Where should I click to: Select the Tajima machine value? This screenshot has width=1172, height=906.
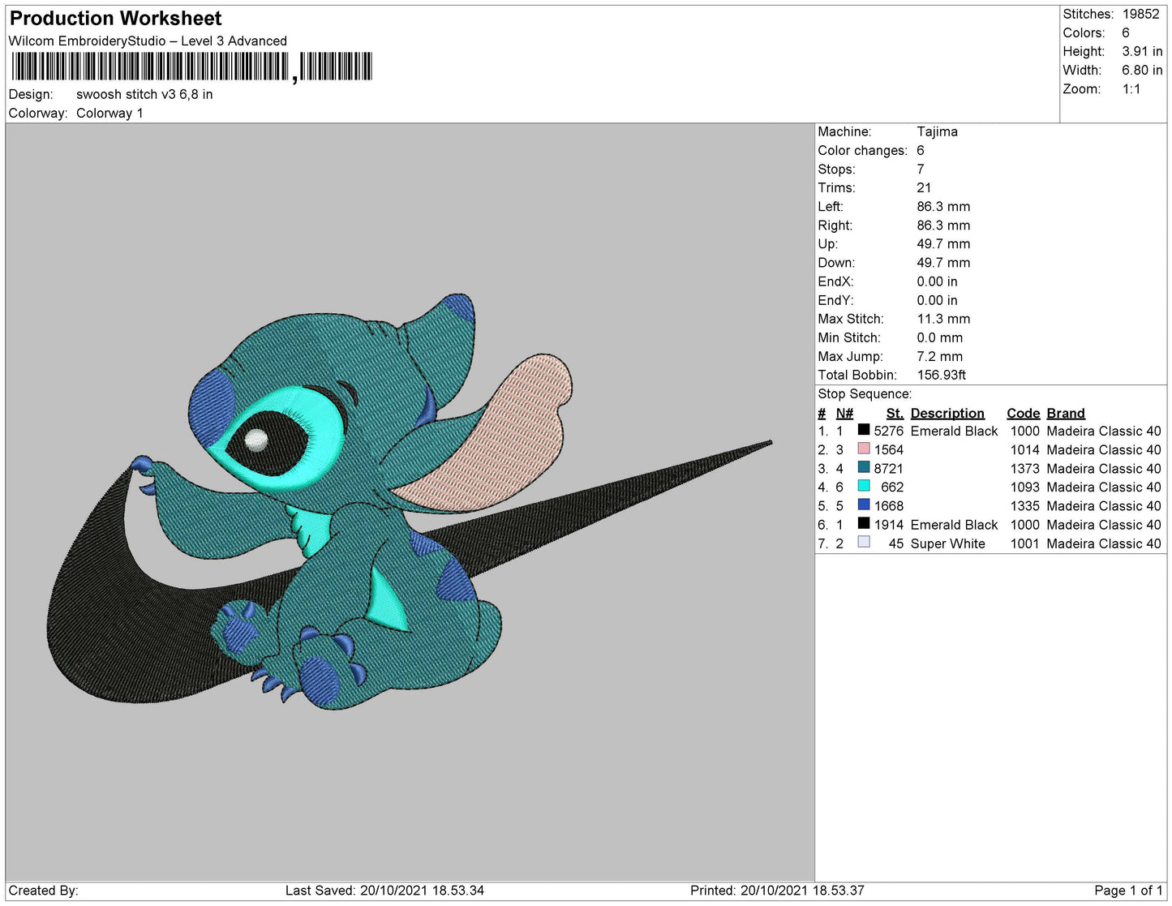(937, 131)
